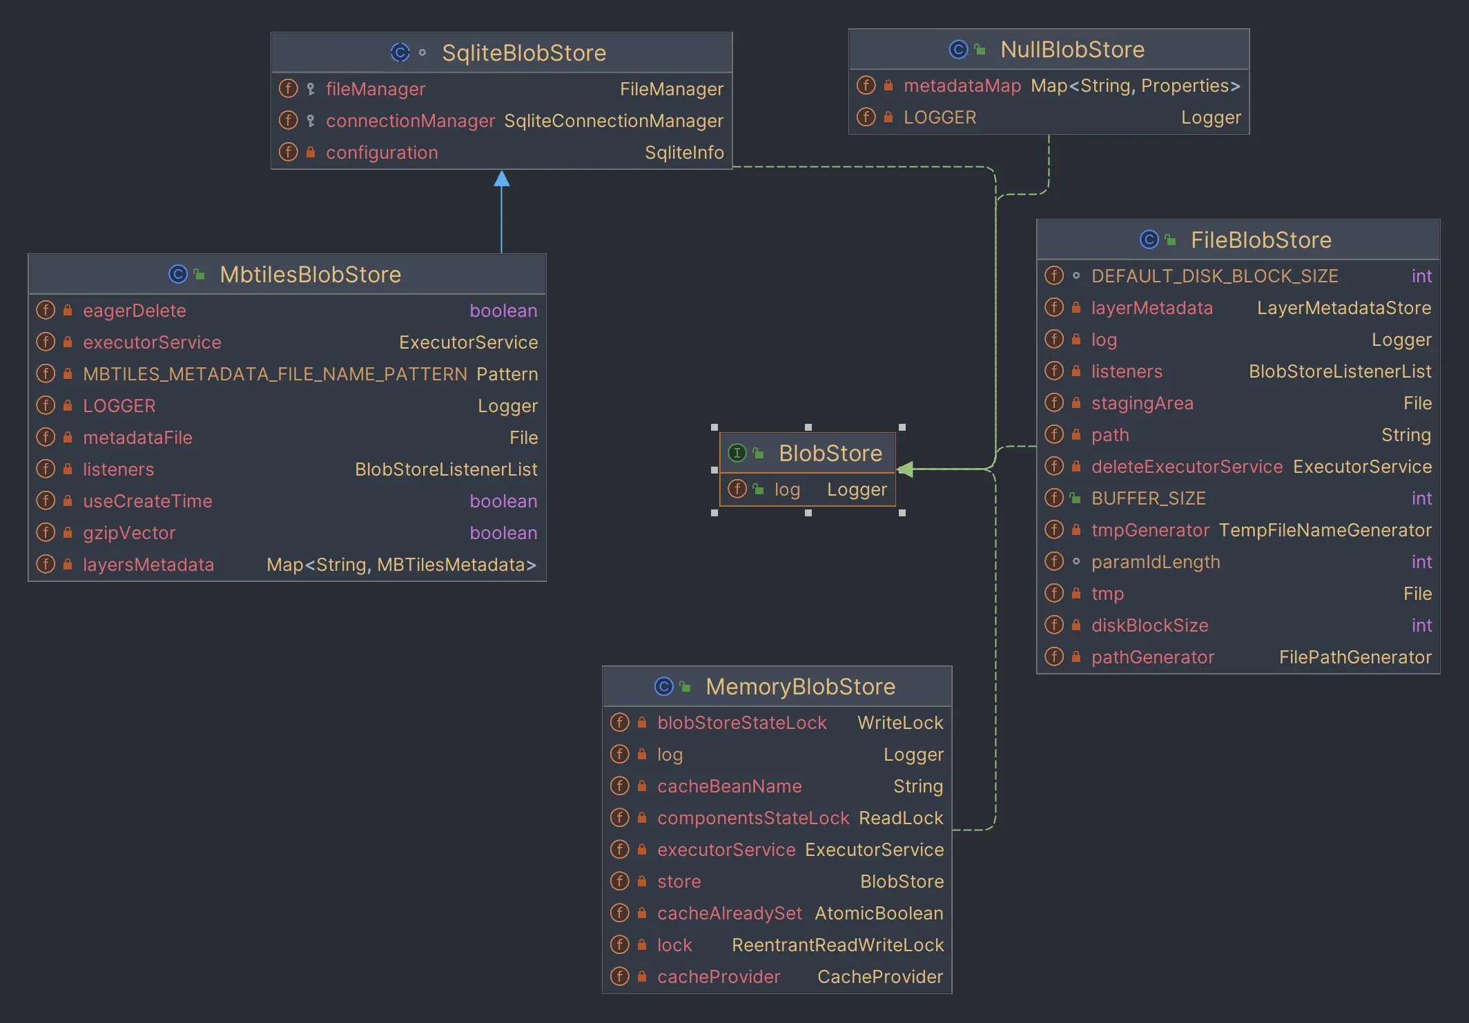Click the field icon next to paramIdLength

[x=1054, y=561]
